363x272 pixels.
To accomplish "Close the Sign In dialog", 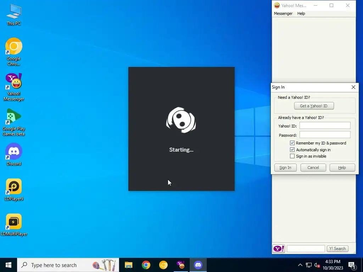I will coord(353,87).
